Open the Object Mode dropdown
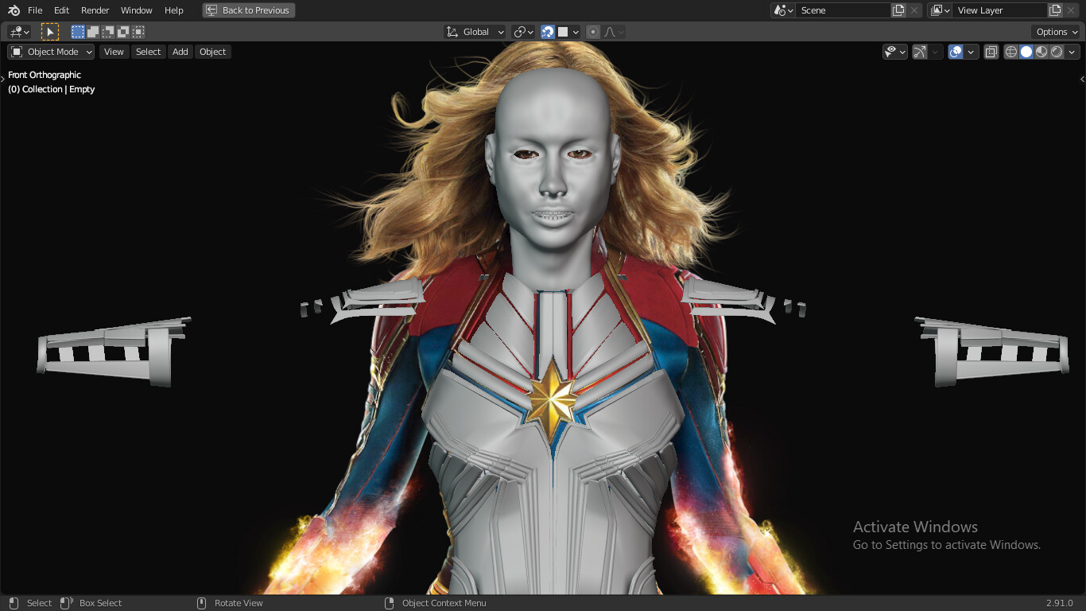The image size is (1086, 611). pyautogui.click(x=50, y=52)
